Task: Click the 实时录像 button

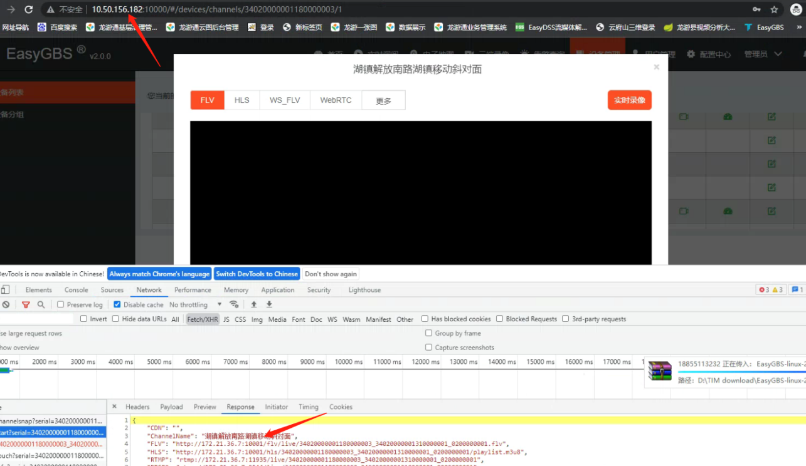Action: (x=630, y=100)
